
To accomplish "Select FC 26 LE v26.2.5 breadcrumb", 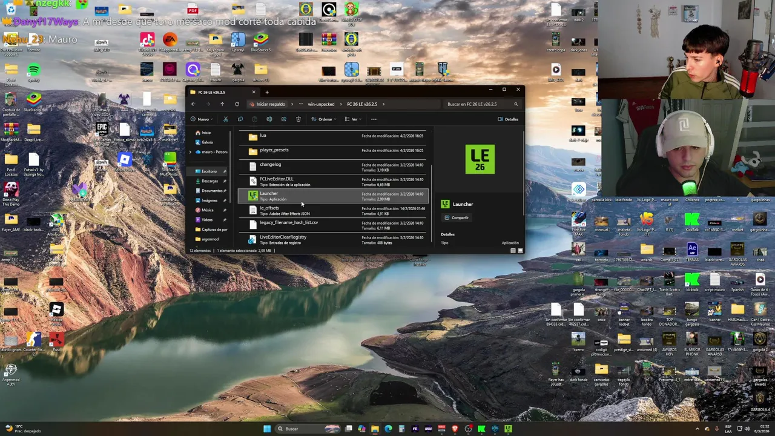I will [362, 104].
